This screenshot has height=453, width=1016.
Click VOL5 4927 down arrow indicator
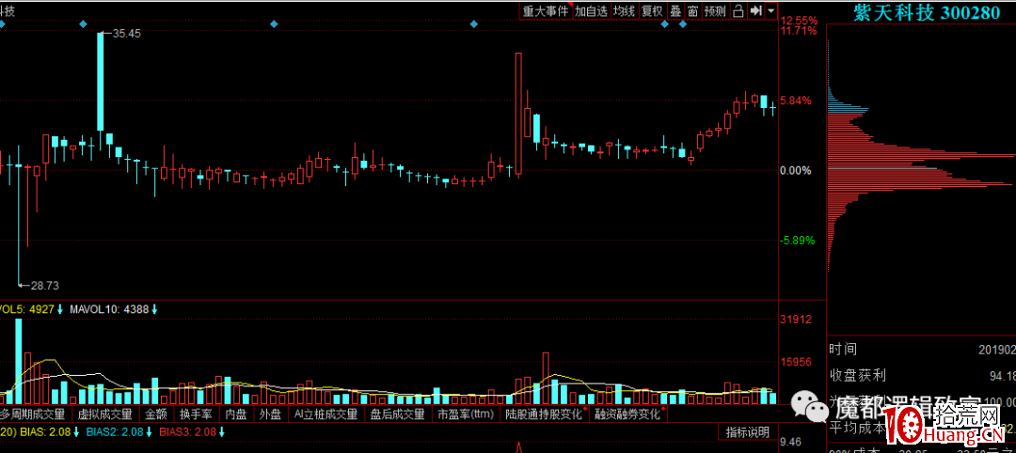pyautogui.click(x=59, y=310)
